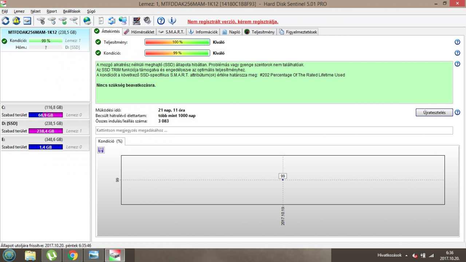Viewport: 466px width, 262px height.
Task: Click the C: drive 68,9 GB free space bar
Action: (46, 115)
